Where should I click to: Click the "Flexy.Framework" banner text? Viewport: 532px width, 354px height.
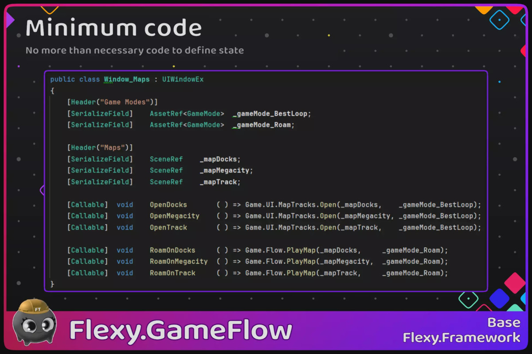[462, 338]
